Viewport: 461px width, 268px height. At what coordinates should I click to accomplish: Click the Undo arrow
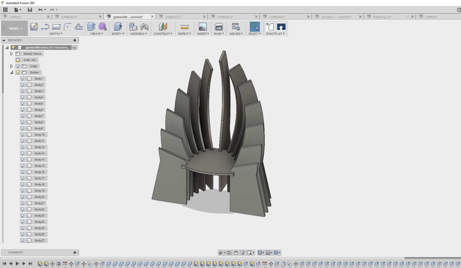[x=40, y=10]
